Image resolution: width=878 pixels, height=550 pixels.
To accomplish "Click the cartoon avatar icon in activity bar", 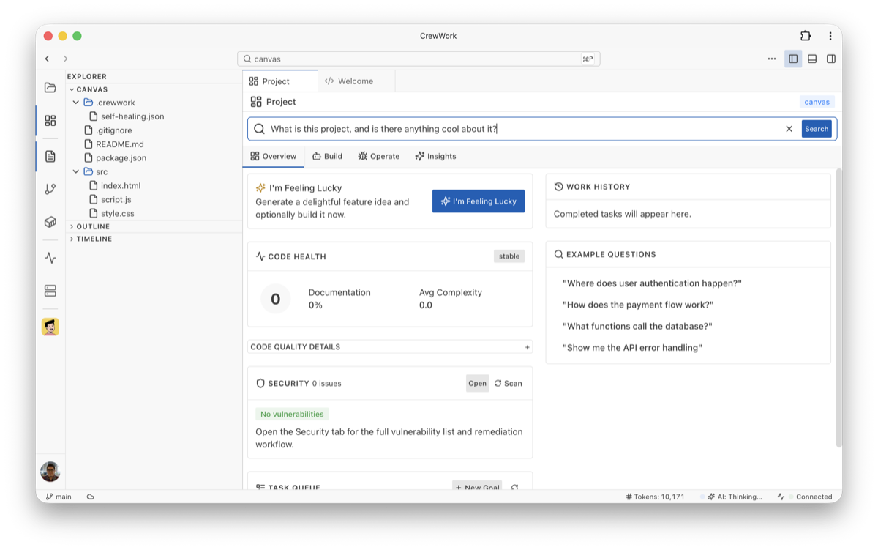I will pyautogui.click(x=50, y=327).
